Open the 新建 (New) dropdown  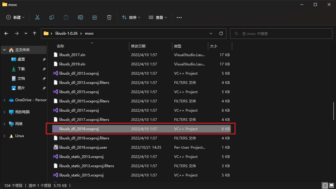pos(15,17)
